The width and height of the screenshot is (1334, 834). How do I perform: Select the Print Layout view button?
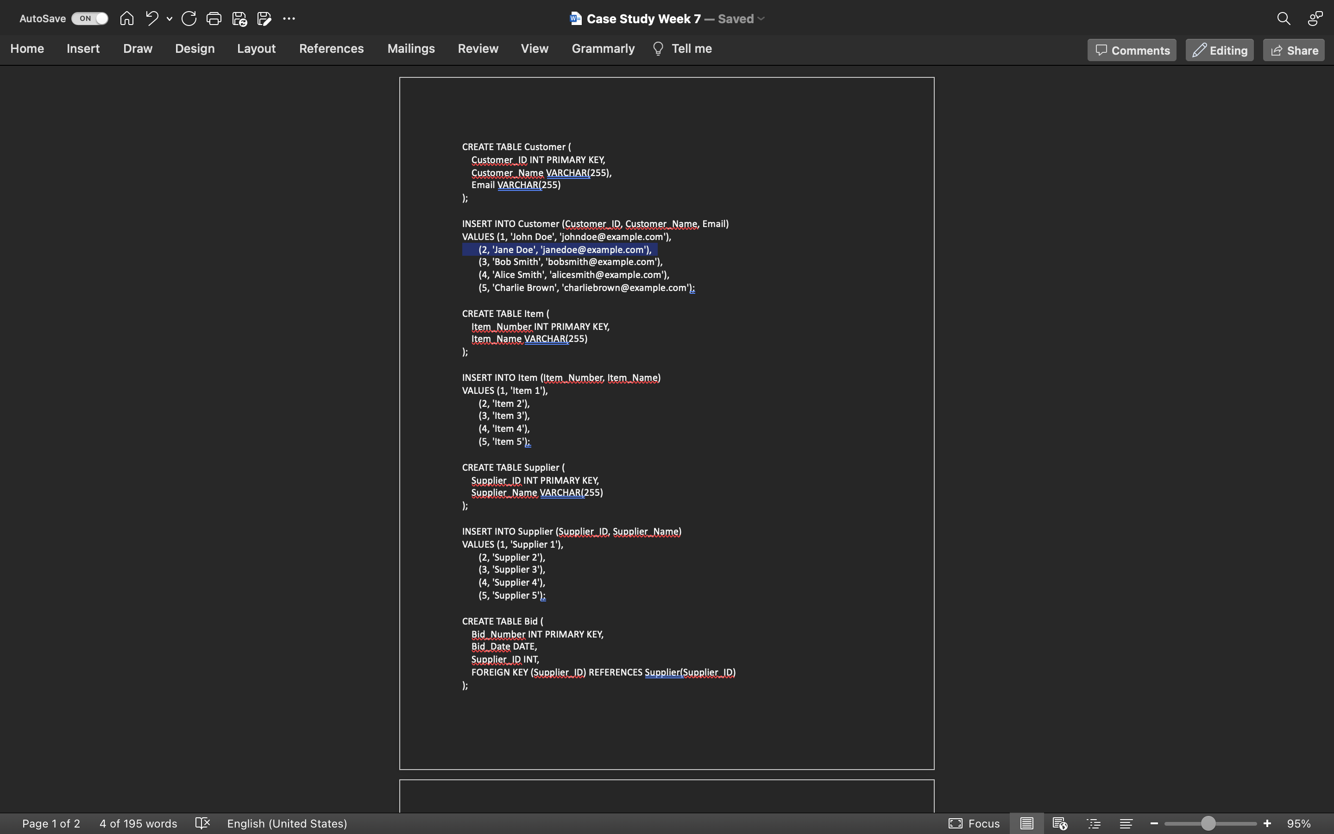coord(1026,823)
